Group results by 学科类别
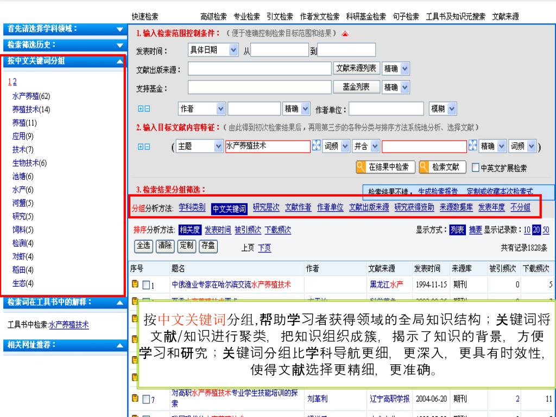Image resolution: width=556 pixels, height=417 pixels. 192,208
